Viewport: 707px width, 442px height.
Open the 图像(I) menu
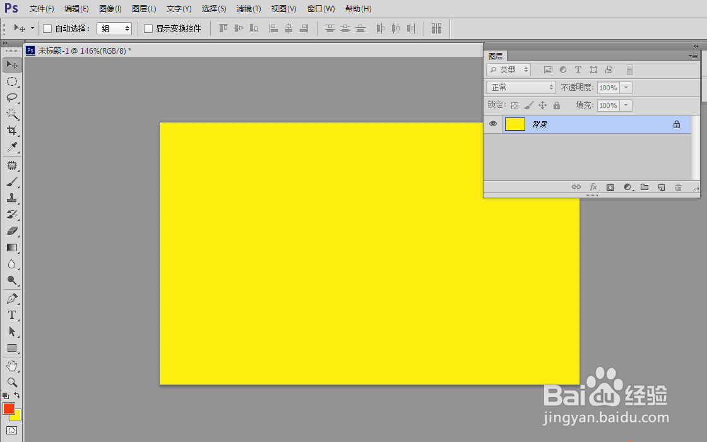coord(110,9)
